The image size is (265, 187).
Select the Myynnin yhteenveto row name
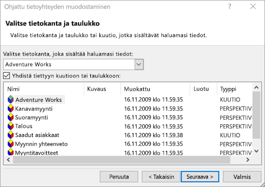pos(41,144)
